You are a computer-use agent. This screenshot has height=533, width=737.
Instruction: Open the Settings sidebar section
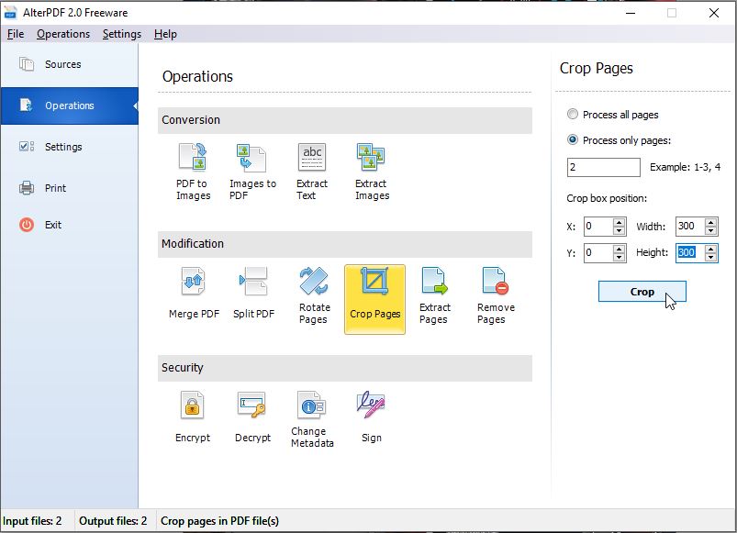(x=70, y=147)
